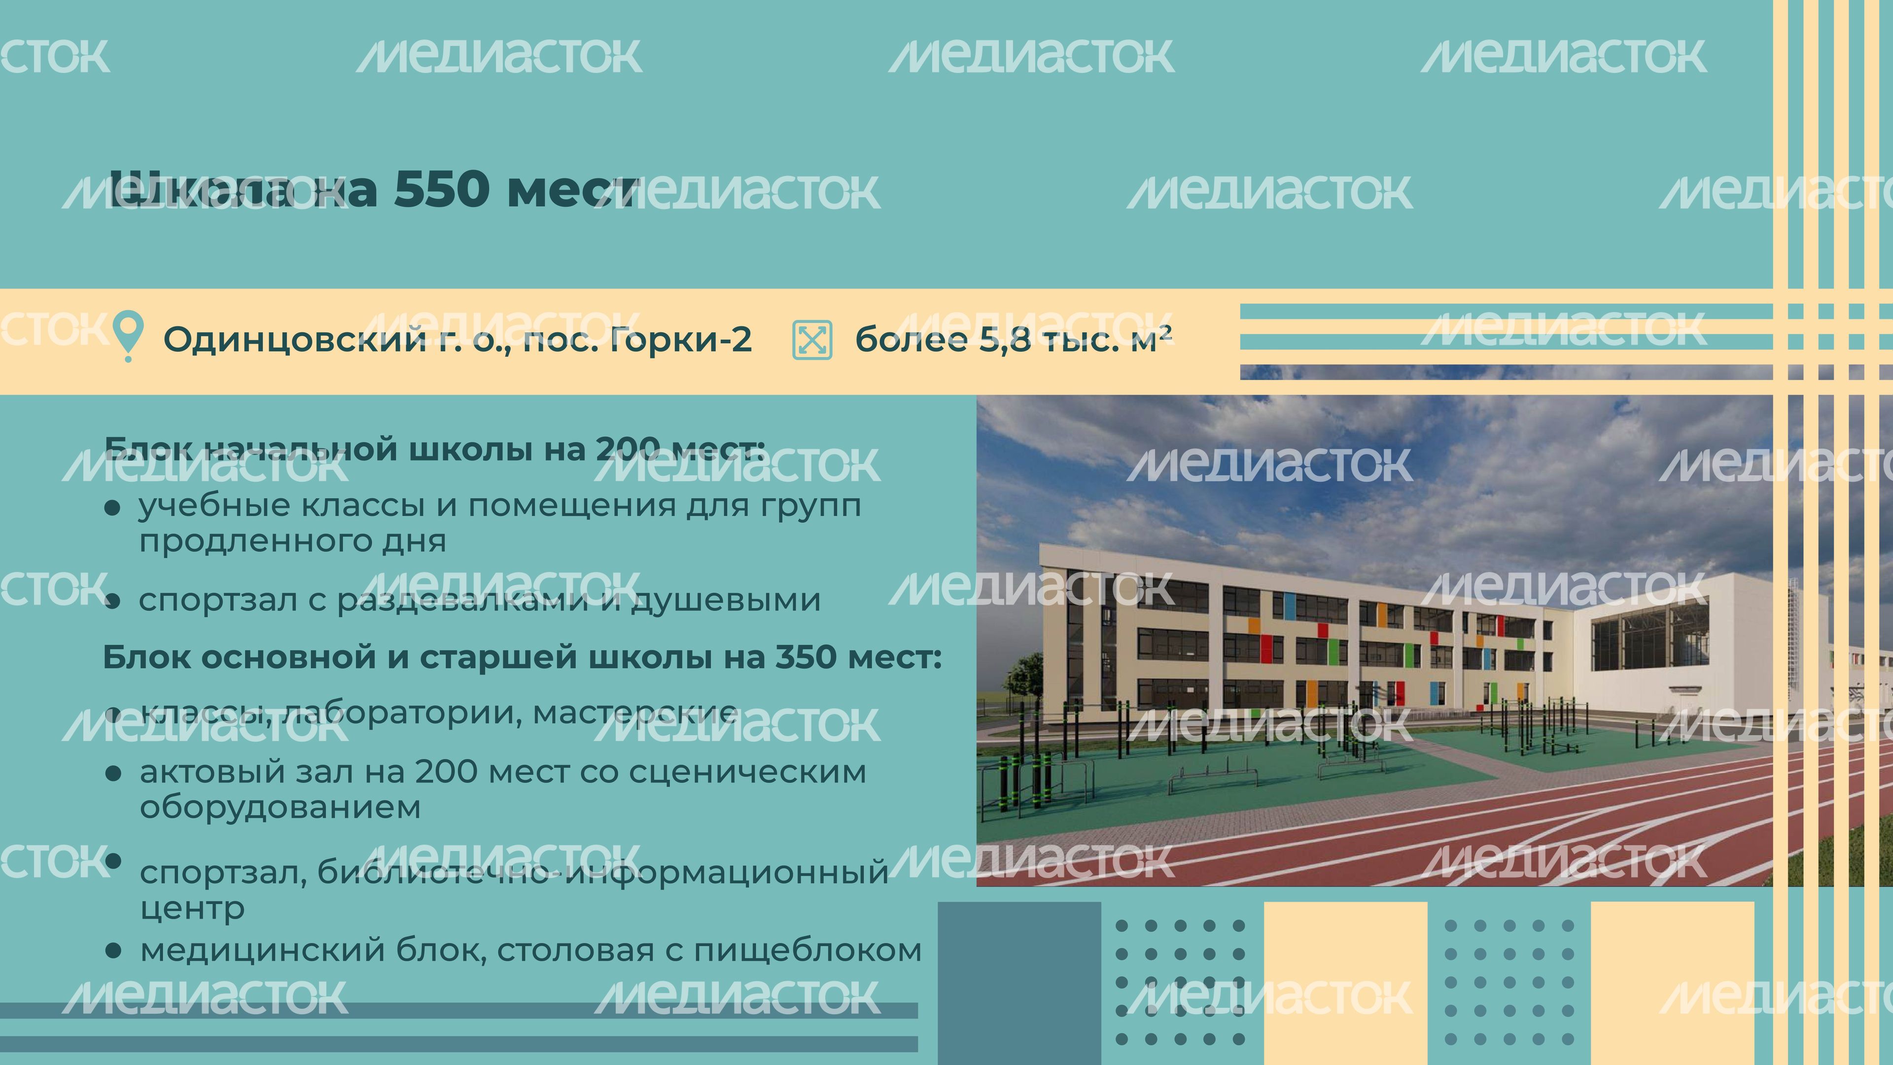1893x1065 pixels.
Task: Click the address 'Одинцовский г. о., пос. Горки-2'
Action: tap(457, 340)
